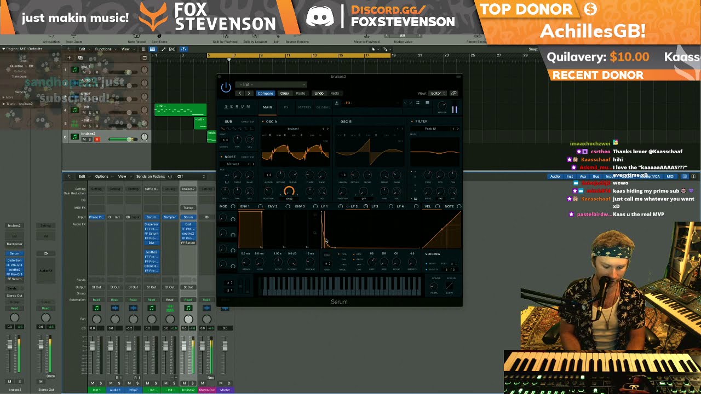Click Articulation toolbar icon
The width and height of the screenshot is (701, 394).
[51, 39]
